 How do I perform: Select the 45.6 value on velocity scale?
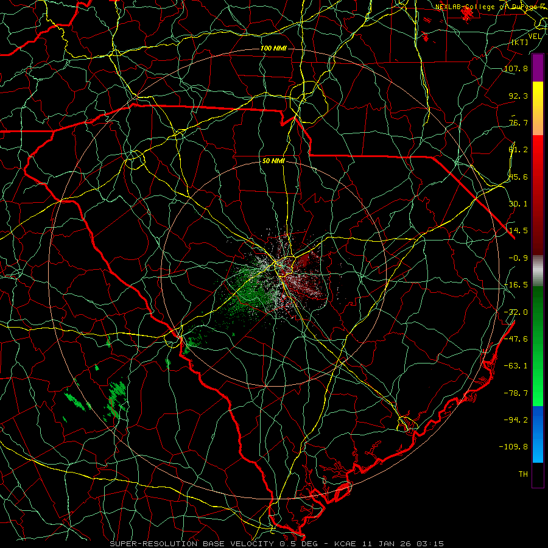pos(518,177)
